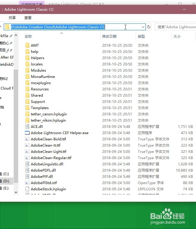The height and width of the screenshot is (229, 196).
Task: Click the '473 KB' size cell
Action: tap(187, 133)
